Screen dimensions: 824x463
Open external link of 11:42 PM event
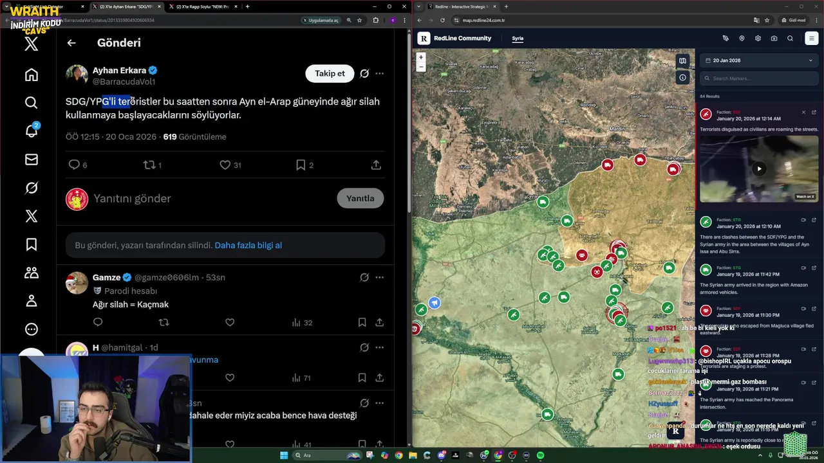pos(814,267)
